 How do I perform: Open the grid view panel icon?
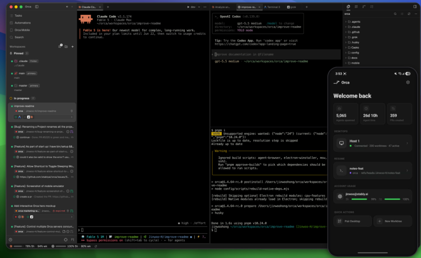356,7
